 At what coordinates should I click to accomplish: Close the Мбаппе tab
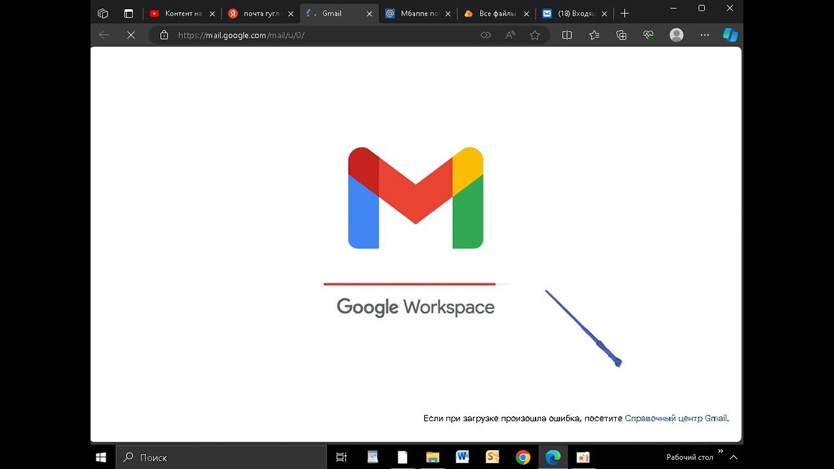[448, 14]
